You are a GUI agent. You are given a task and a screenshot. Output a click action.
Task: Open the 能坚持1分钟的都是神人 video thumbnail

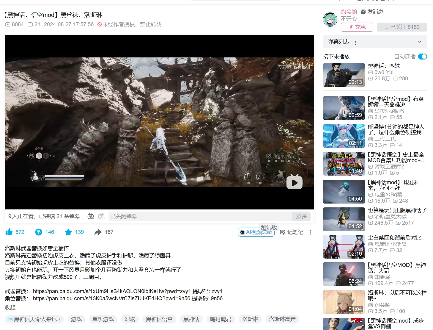tap(344, 136)
